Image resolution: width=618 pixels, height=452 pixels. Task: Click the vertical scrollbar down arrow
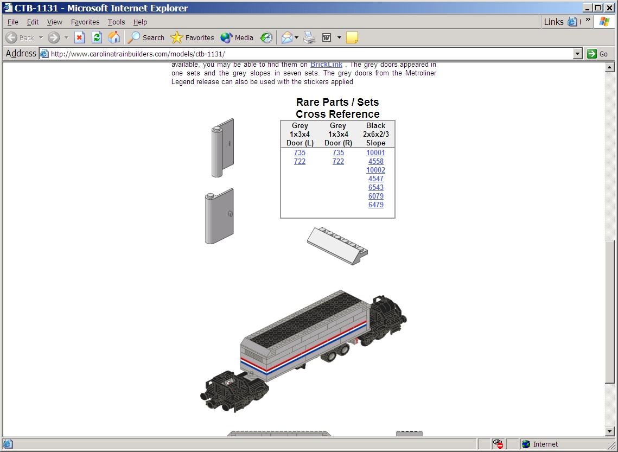609,431
